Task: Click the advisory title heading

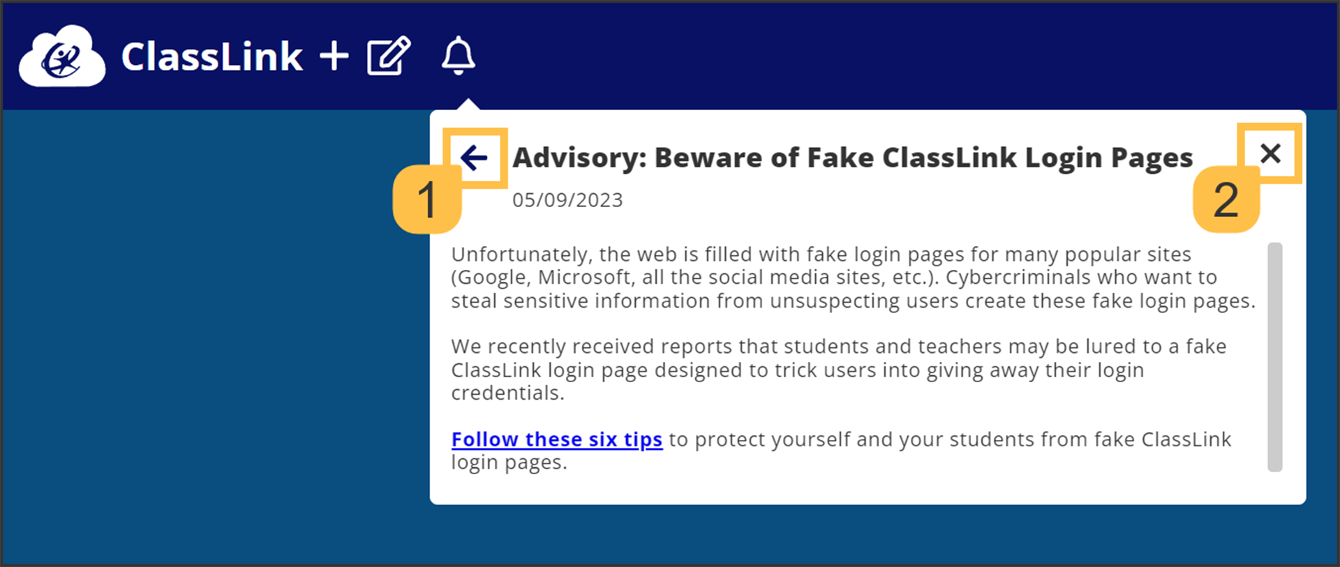Action: [x=852, y=158]
